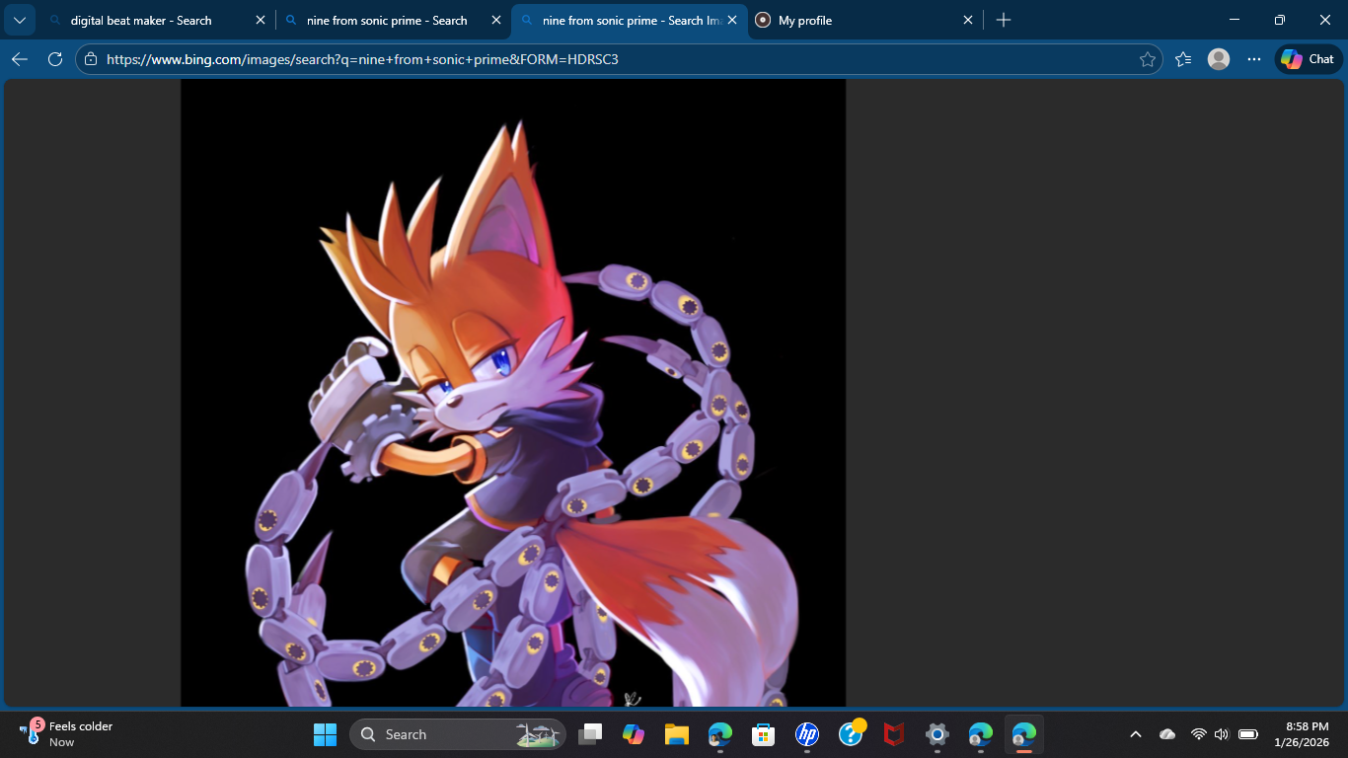The image size is (1348, 758).
Task: Expand the tab actions menu chevron
Action: pos(19,20)
